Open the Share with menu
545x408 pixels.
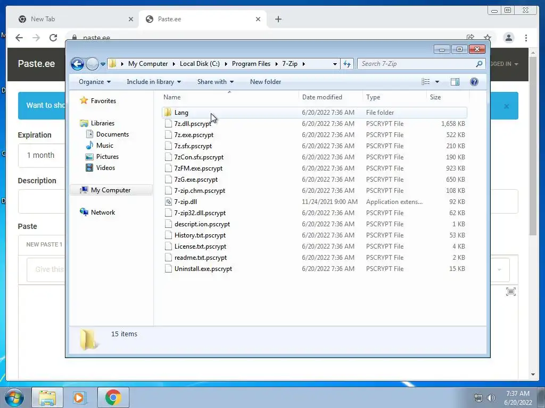coord(215,82)
